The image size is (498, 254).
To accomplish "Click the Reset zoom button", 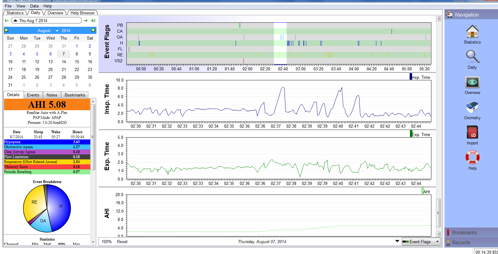I will coord(122,242).
